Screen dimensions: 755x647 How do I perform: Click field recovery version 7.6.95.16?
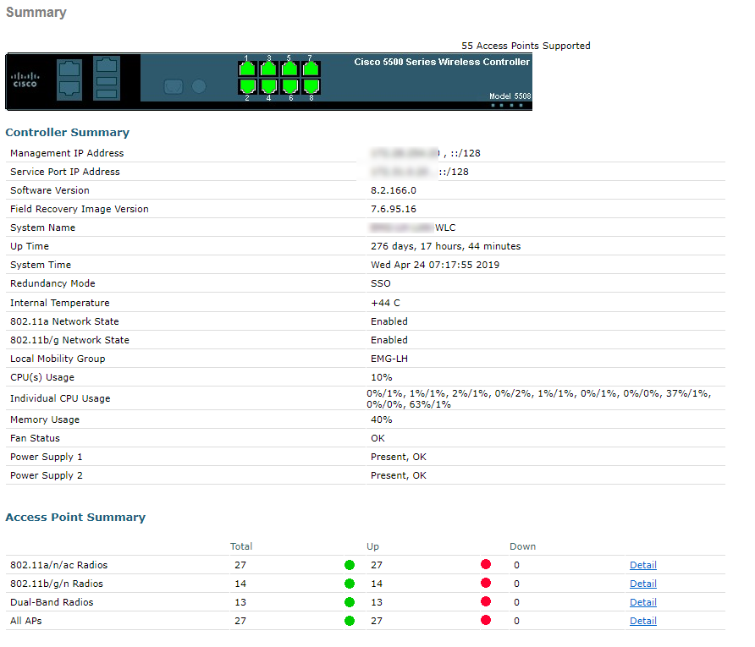(x=394, y=209)
